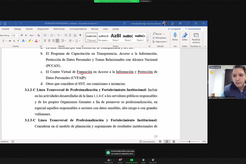Switch to web layout view in status bar

point(174,141)
